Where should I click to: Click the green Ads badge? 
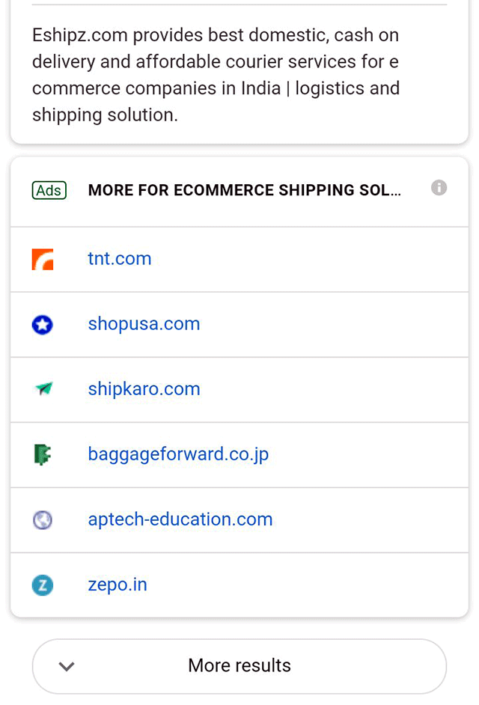(x=49, y=191)
